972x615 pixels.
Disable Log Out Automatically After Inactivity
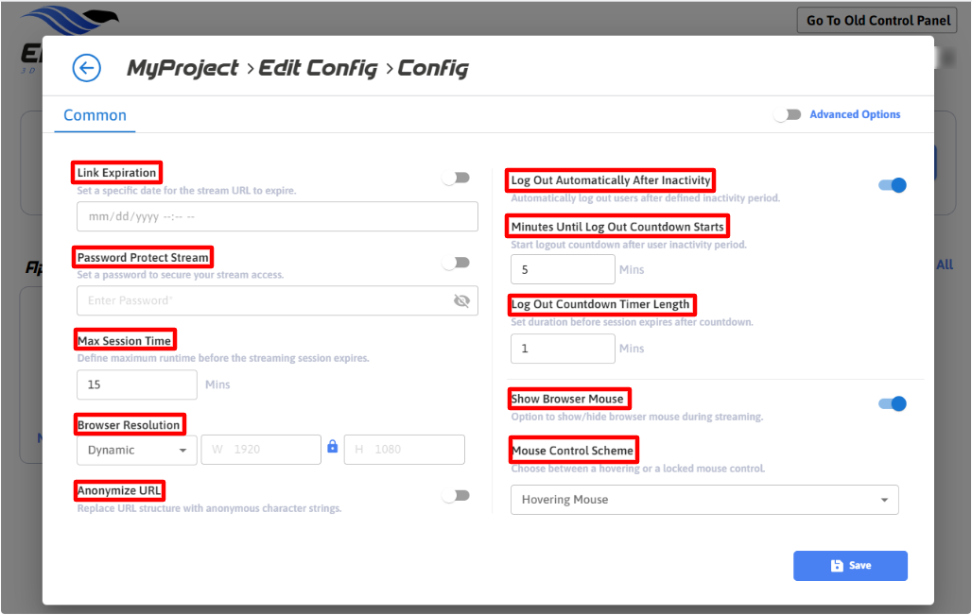pos(892,185)
